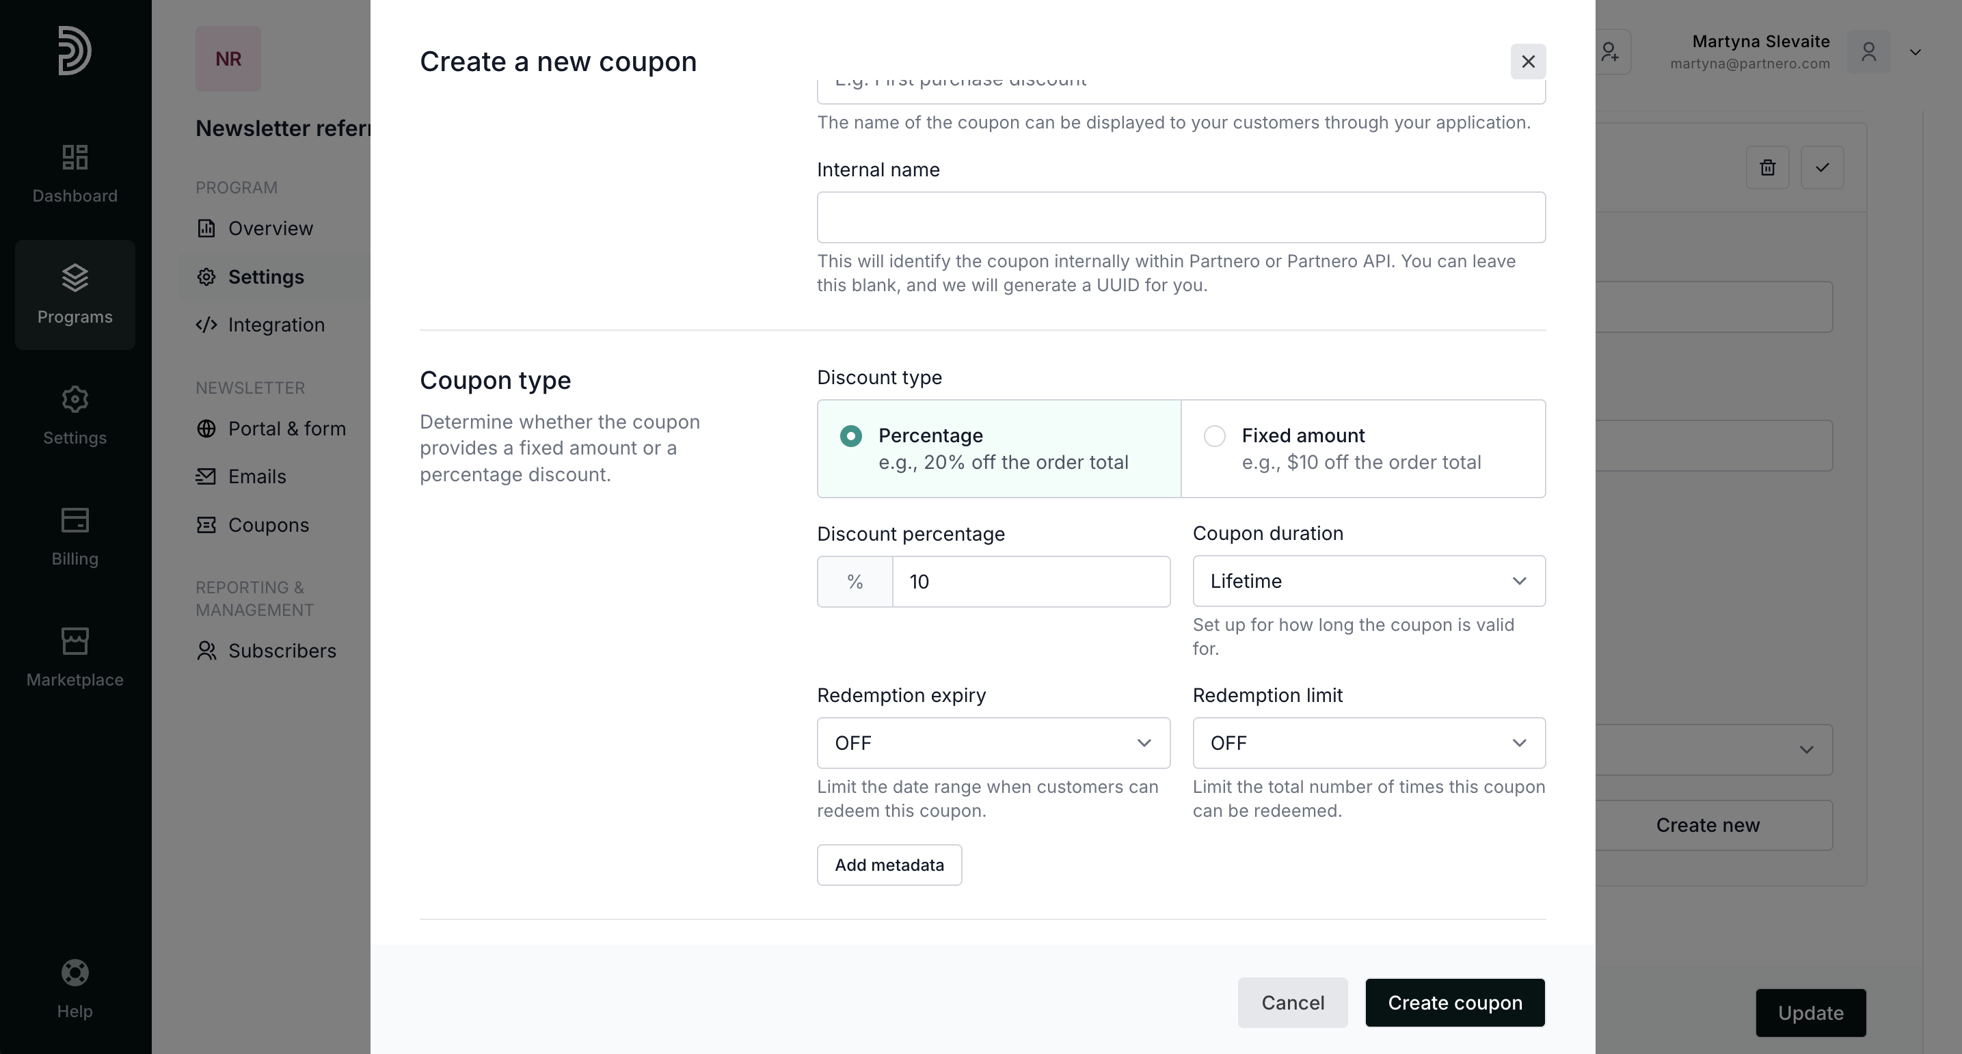Image resolution: width=1962 pixels, height=1054 pixels.
Task: Open the Dashboard sidebar icon
Action: pos(75,158)
